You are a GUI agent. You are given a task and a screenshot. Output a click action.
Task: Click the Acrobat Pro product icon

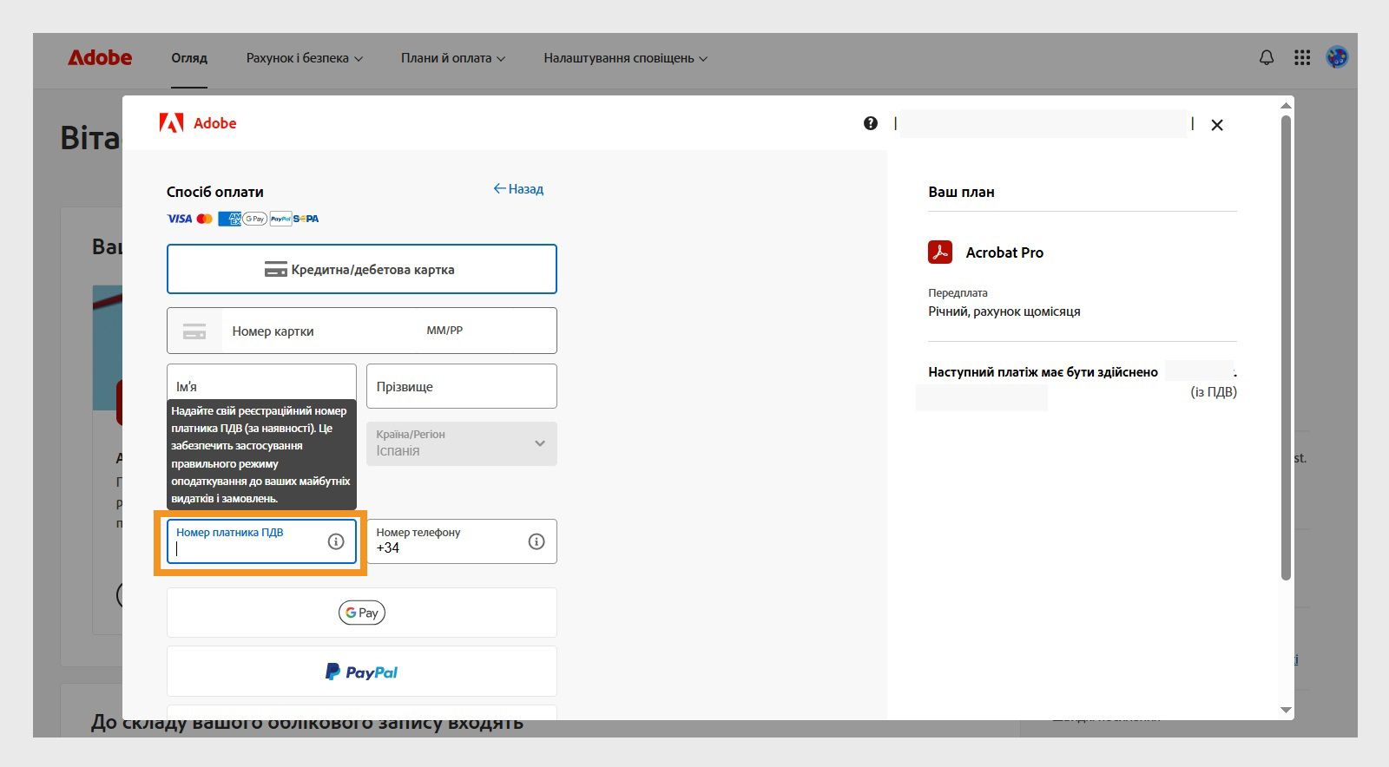click(940, 252)
